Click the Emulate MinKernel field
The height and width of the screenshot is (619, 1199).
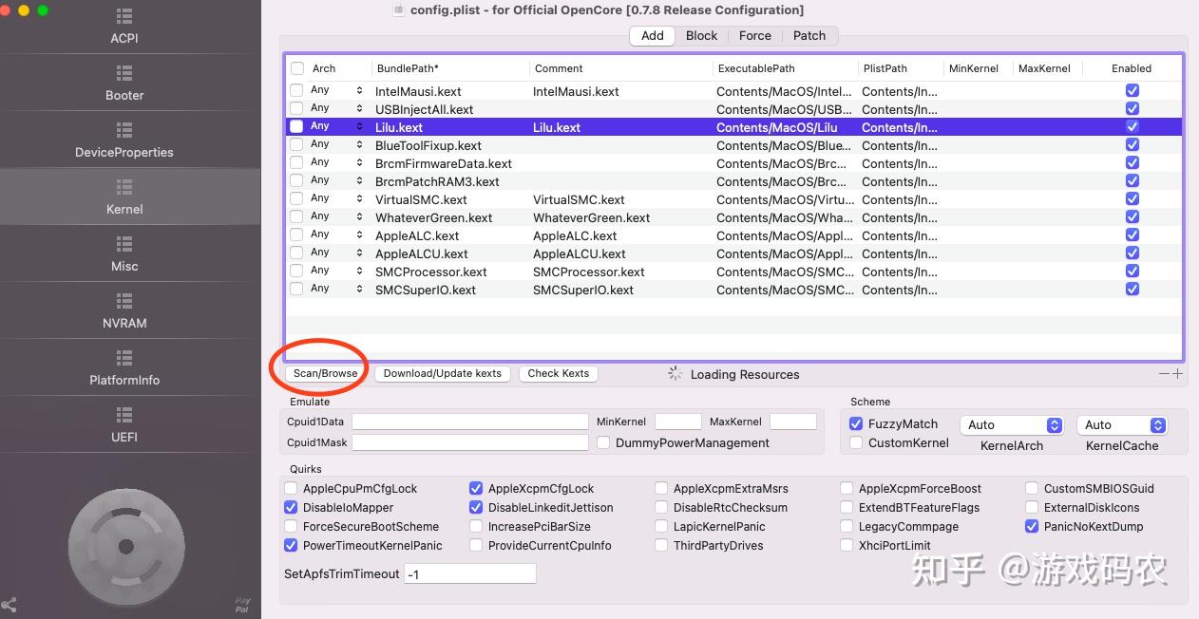tap(678, 422)
